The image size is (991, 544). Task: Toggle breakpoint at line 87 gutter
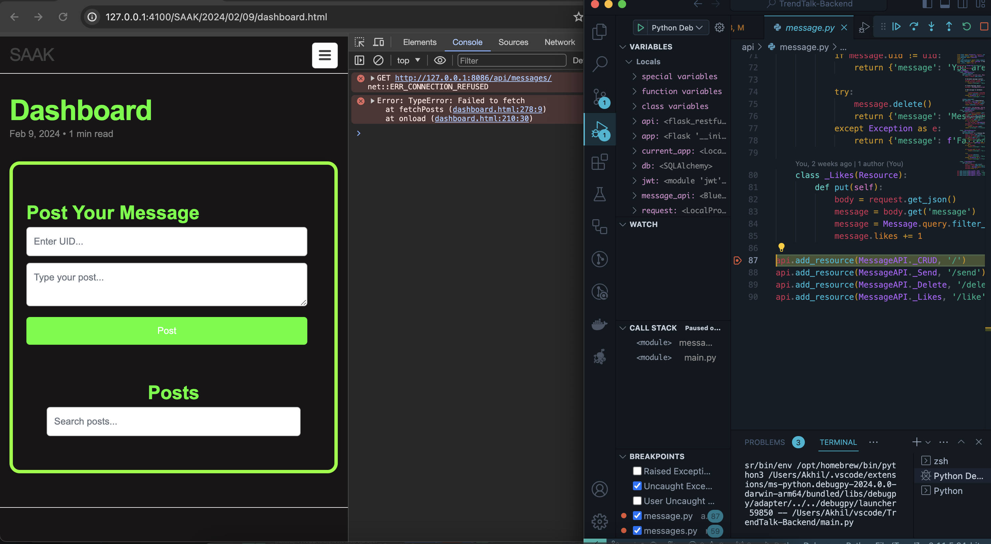(737, 260)
